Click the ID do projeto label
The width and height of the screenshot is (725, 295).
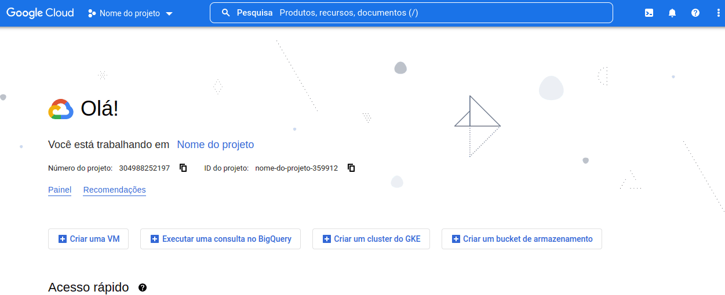point(227,168)
